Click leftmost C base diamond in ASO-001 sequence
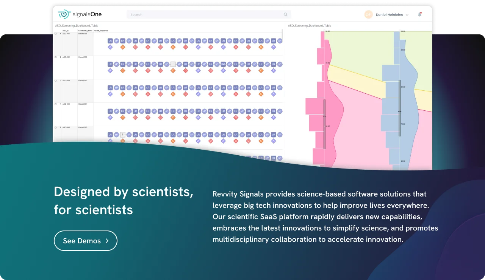Screen dimensions: 485x280 (122, 47)
